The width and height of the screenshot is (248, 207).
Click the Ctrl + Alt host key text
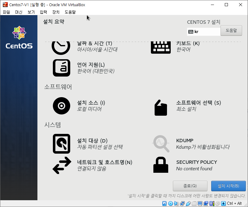coord(234,203)
